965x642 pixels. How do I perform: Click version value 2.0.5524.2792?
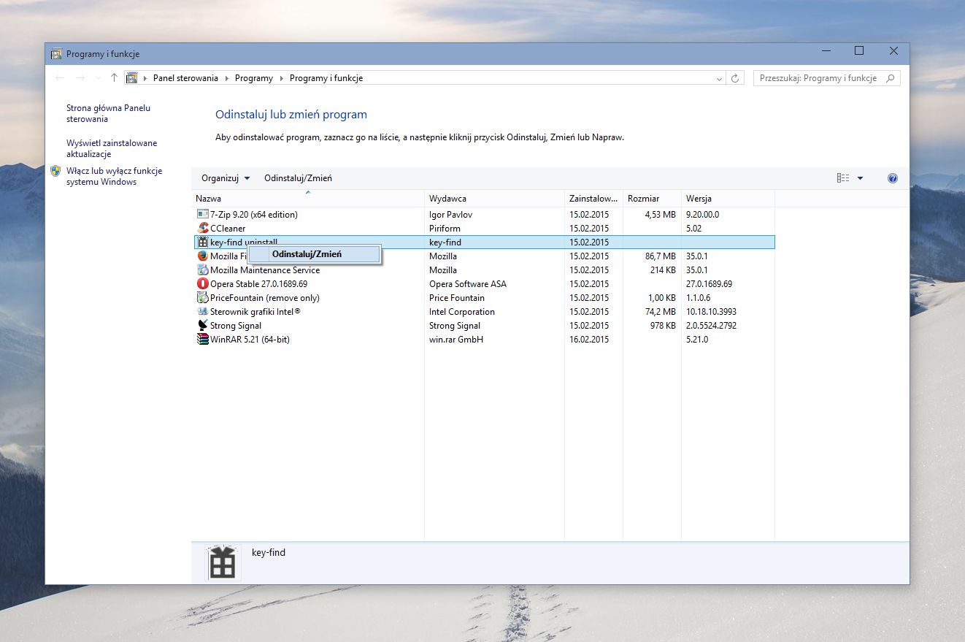click(x=711, y=326)
